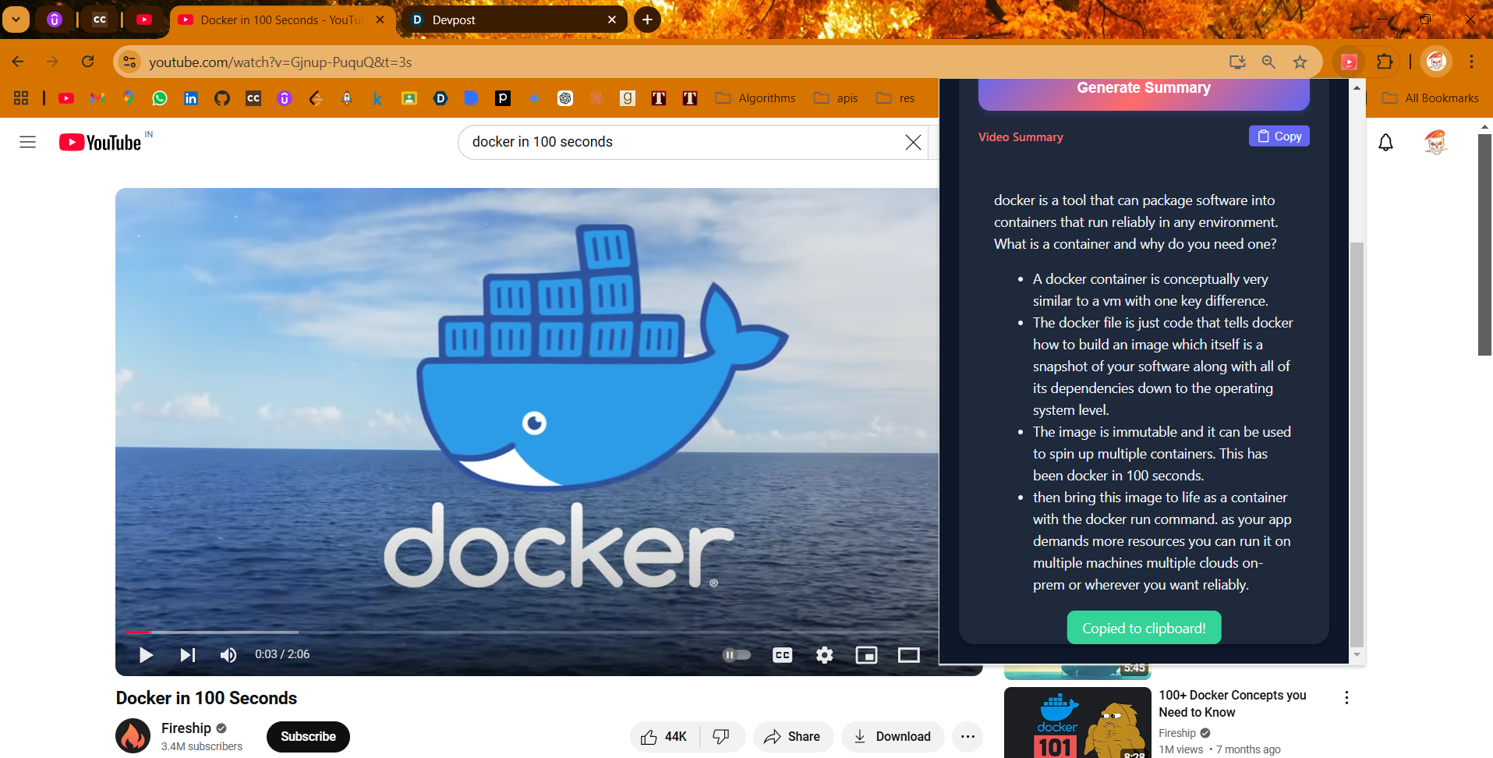Copy the video summary
1493x758 pixels.
[x=1279, y=136]
